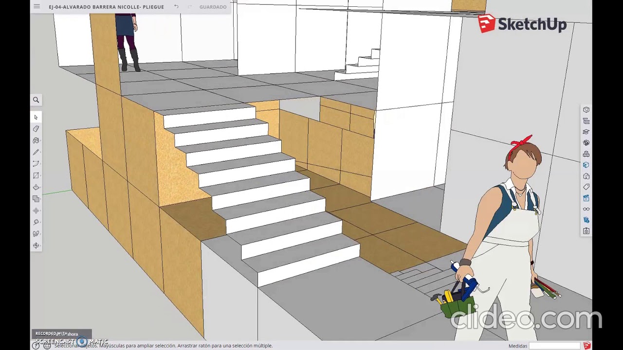Screen dimensions: 623x350
Task: Open the Model Info panel
Action: 586,220
